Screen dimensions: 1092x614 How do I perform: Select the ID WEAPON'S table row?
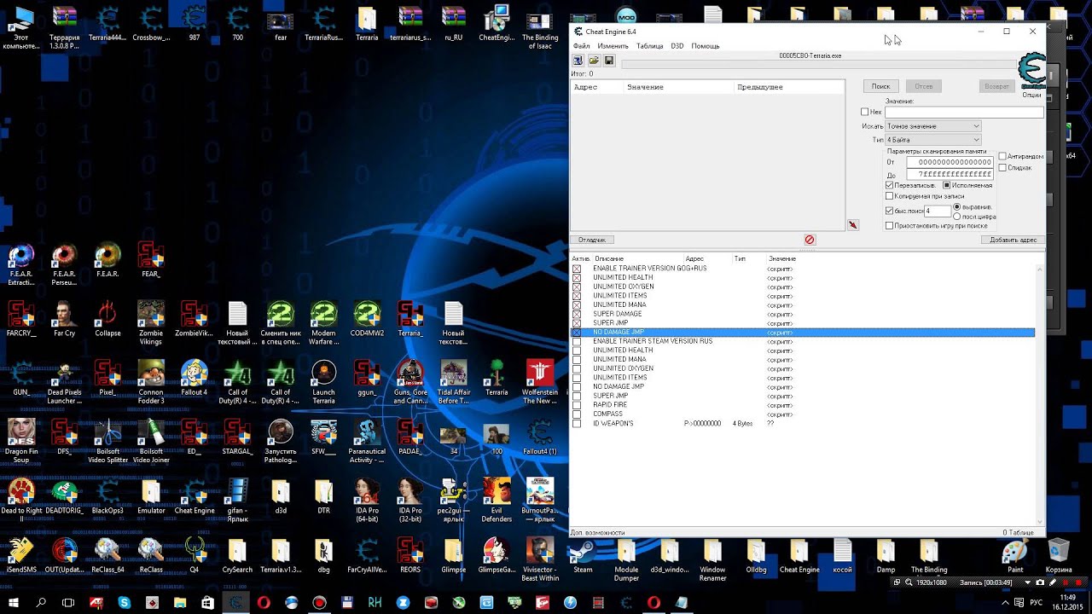(x=803, y=423)
